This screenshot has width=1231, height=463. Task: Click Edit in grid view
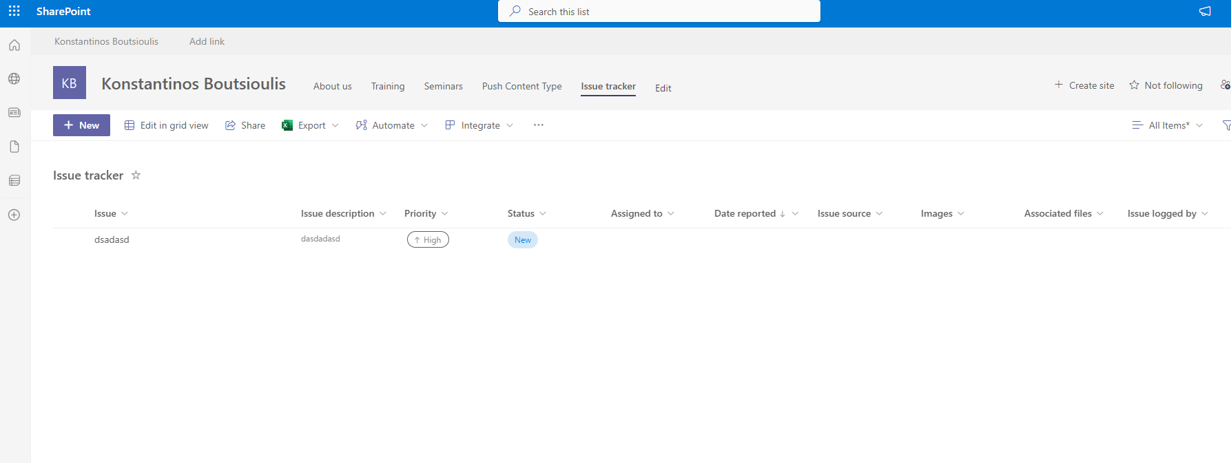point(166,125)
